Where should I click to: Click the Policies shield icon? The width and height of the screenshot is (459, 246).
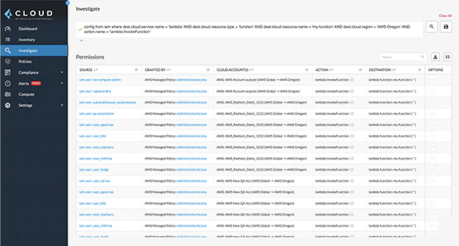pyautogui.click(x=7, y=61)
